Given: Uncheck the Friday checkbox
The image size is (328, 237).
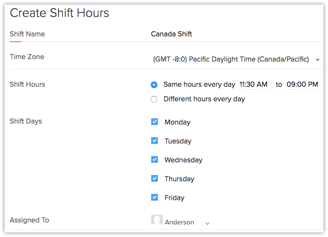Looking at the screenshot, I should (x=155, y=197).
